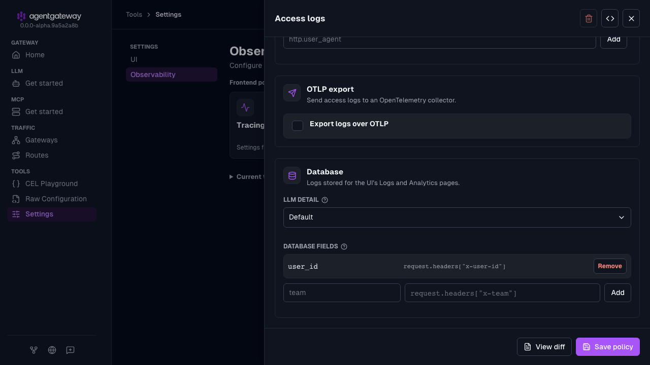Click the Routes icon
The width and height of the screenshot is (650, 365).
tap(16, 155)
